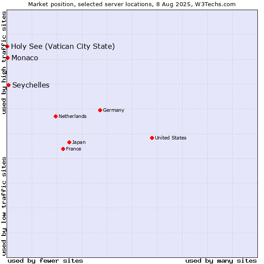Click the Germany red data point

pos(100,110)
